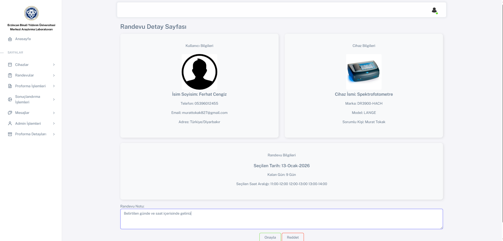This screenshot has width=503, height=241.
Task: Expand the Cihazlar menu chevron
Action: click(54, 65)
